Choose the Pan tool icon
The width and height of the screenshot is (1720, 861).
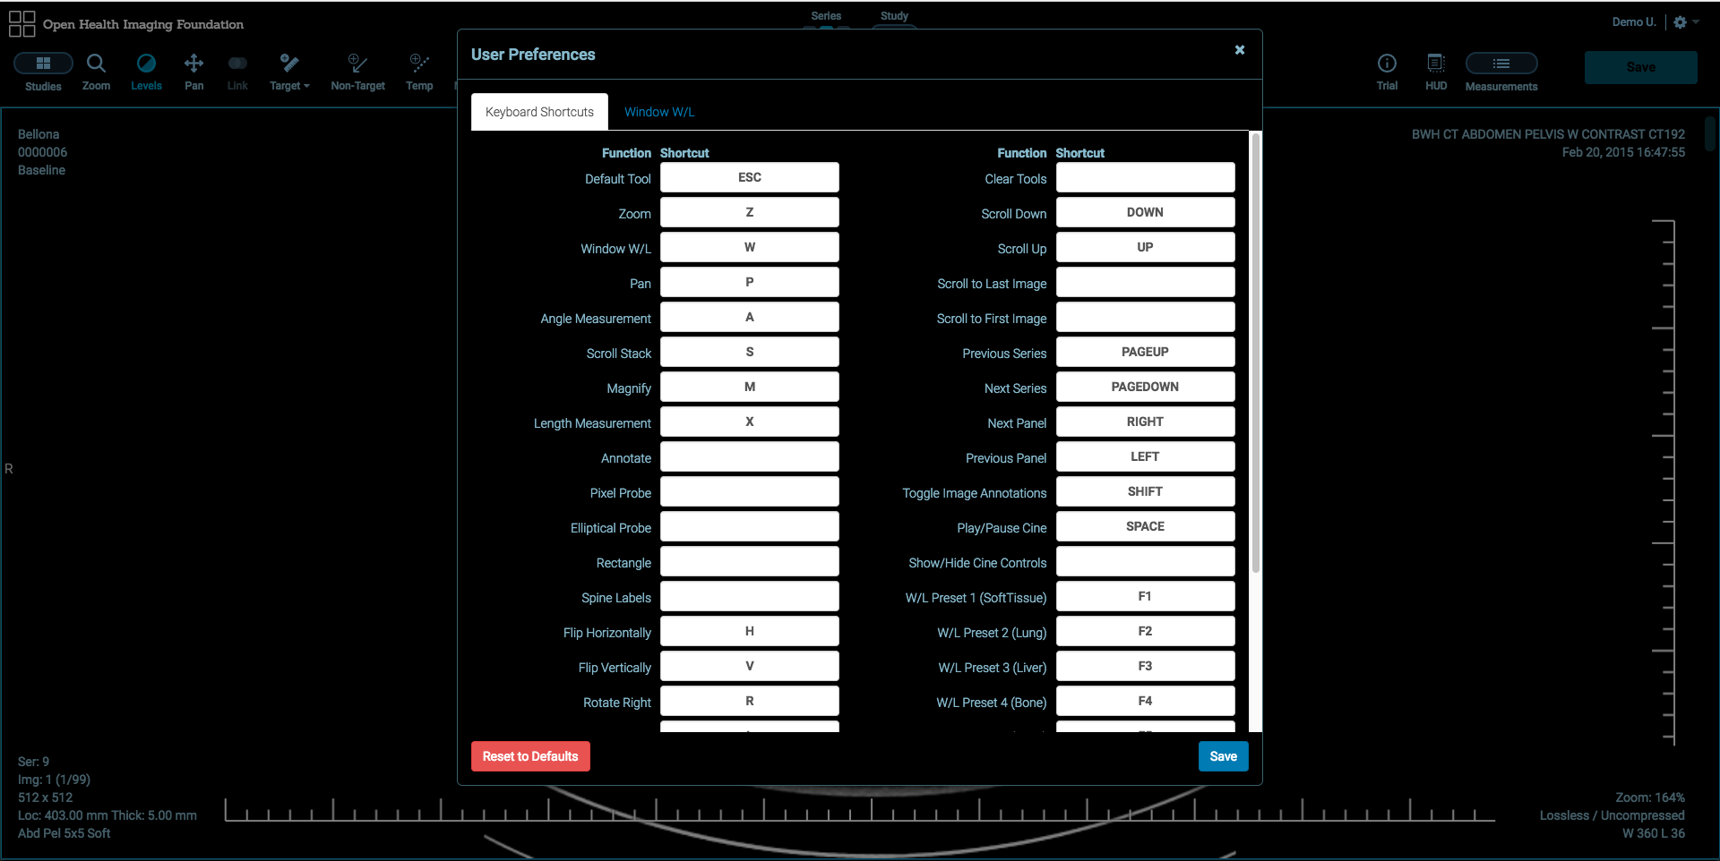pos(193,64)
